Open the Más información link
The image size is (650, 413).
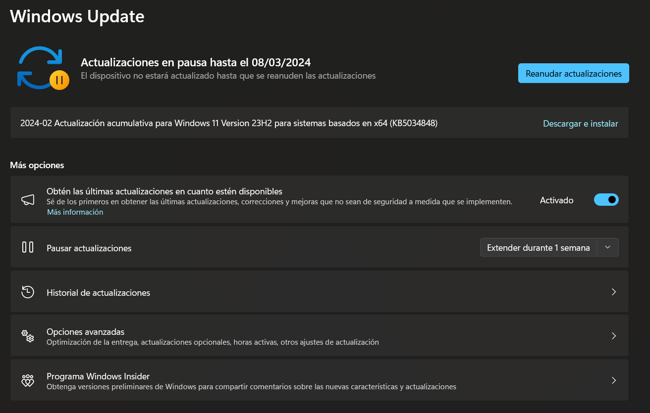point(75,212)
